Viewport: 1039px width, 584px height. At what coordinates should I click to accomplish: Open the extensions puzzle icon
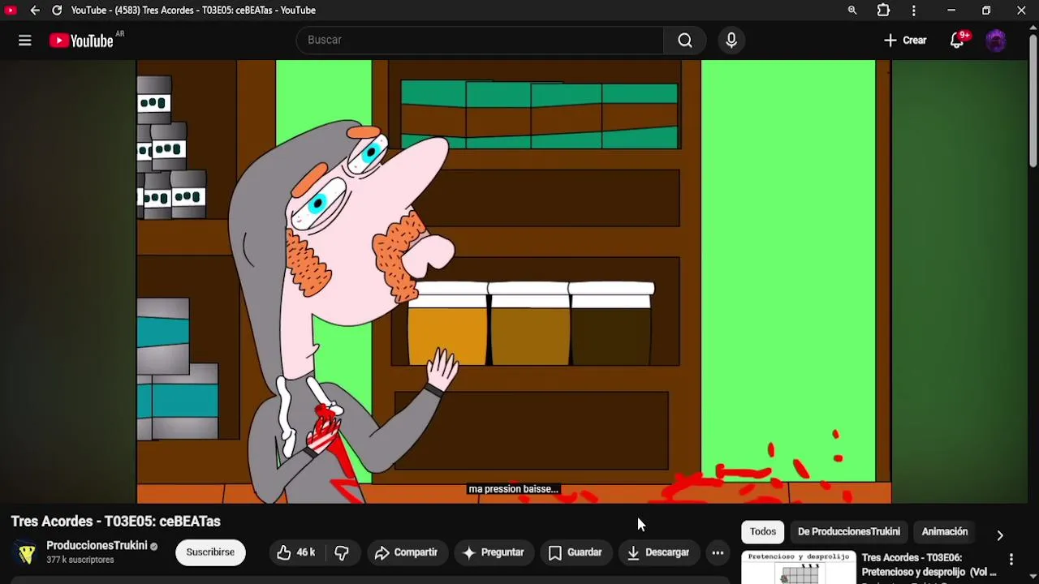(x=883, y=11)
